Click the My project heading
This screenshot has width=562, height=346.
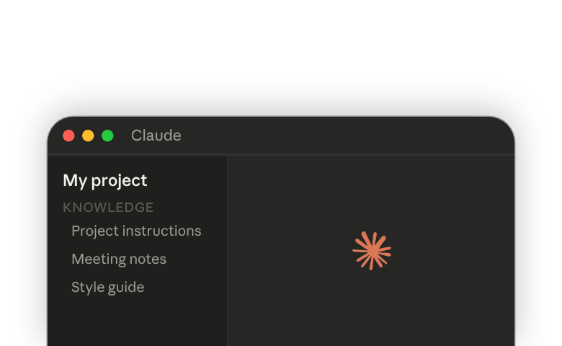104,180
